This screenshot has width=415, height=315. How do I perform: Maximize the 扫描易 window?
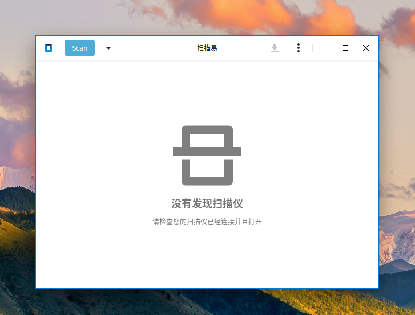point(345,48)
